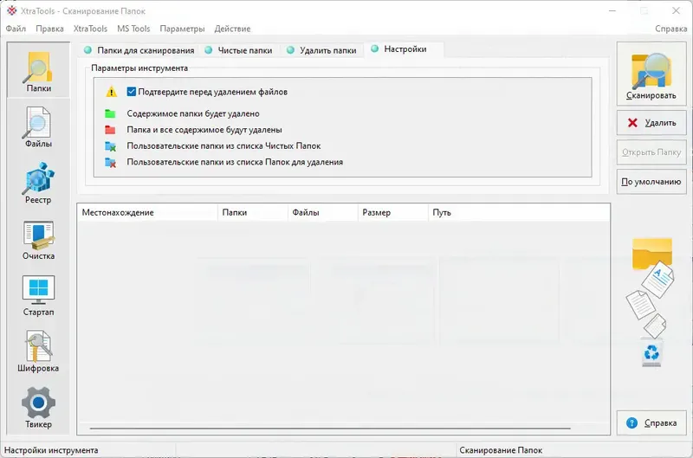Screen dimensions: 693x458
Task: Sort by Путь column header
Action: (519, 212)
